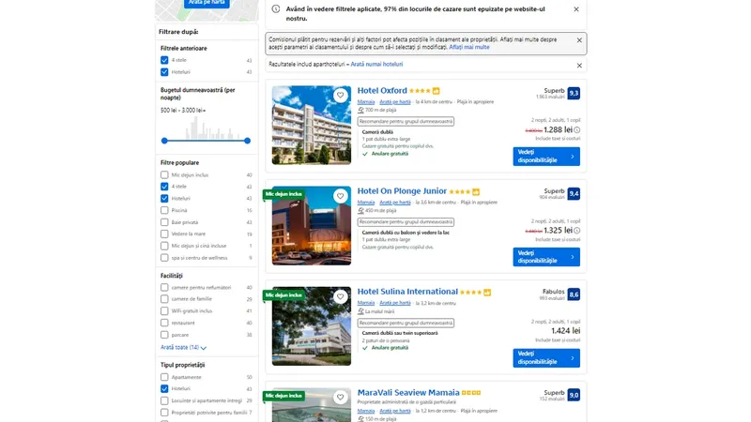This screenshot has height=422, width=751.
Task: Check camere de familie facility
Action: pos(164,299)
